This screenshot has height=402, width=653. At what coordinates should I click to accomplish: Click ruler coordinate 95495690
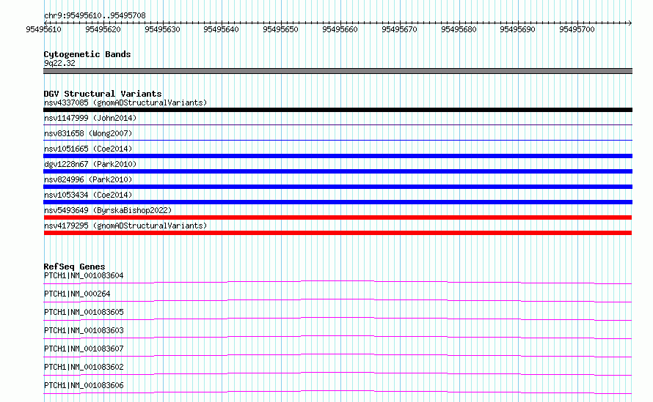pos(518,29)
